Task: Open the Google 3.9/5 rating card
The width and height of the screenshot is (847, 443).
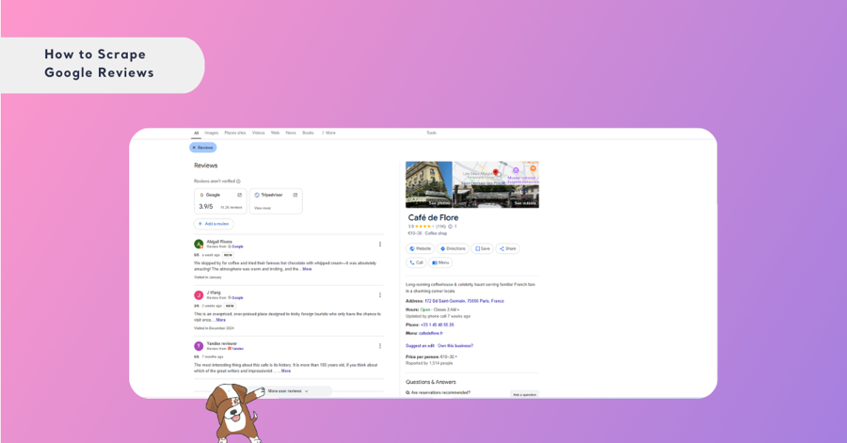Action: click(220, 201)
